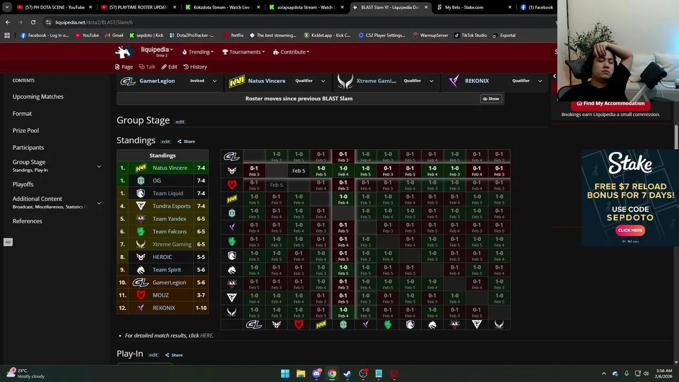Open the History tab
Image resolution: width=679 pixels, height=382 pixels.
tap(195, 67)
